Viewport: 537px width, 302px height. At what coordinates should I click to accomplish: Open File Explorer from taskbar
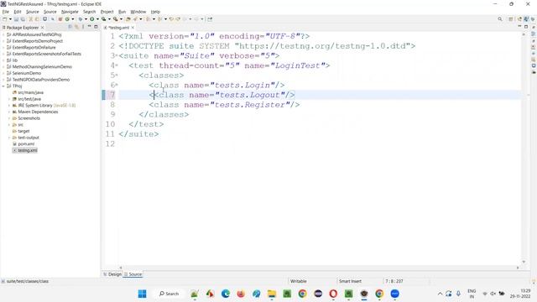tap(272, 294)
